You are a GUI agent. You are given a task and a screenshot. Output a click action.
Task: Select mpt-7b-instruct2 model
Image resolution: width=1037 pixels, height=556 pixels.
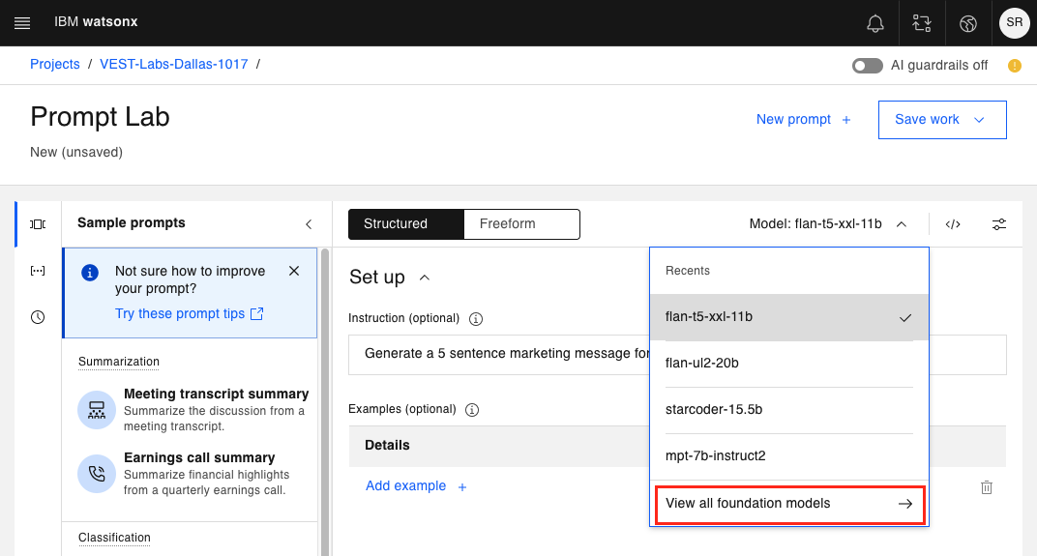pyautogui.click(x=789, y=456)
